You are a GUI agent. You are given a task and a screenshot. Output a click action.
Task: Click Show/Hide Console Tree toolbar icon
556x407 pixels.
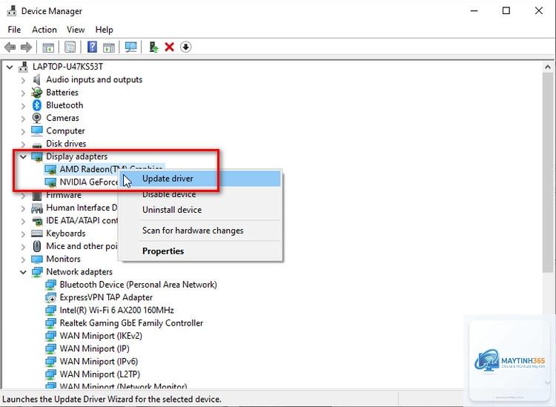coord(48,47)
